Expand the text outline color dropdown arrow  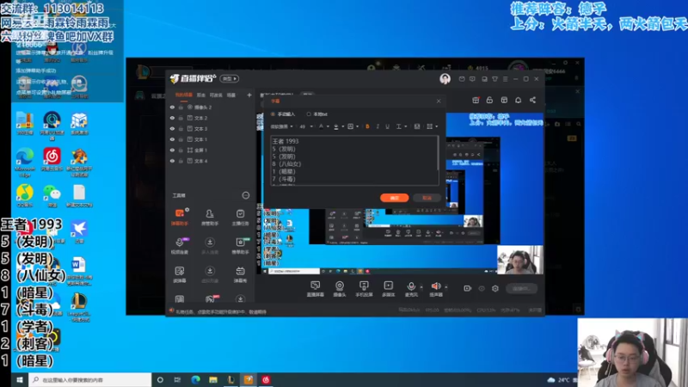pos(342,126)
